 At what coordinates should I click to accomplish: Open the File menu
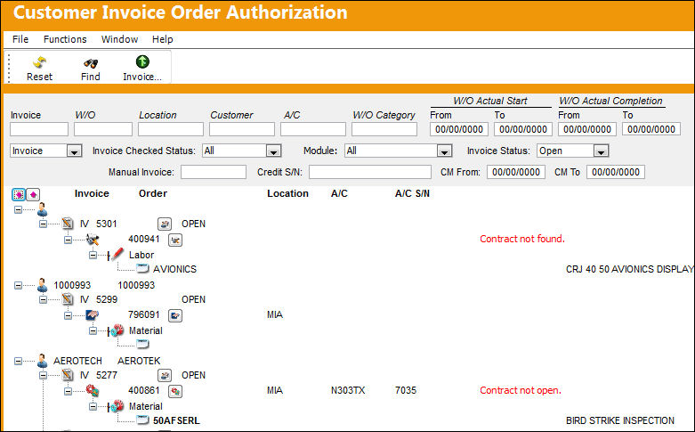click(20, 39)
